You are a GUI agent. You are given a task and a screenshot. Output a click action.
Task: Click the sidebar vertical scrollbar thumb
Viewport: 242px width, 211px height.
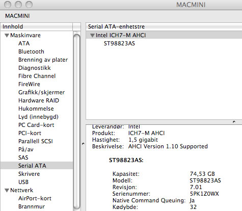[x=77, y=121]
